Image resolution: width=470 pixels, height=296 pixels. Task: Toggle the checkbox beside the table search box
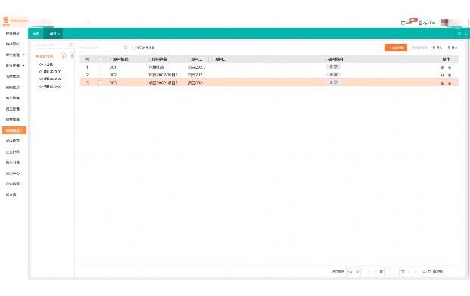(134, 48)
